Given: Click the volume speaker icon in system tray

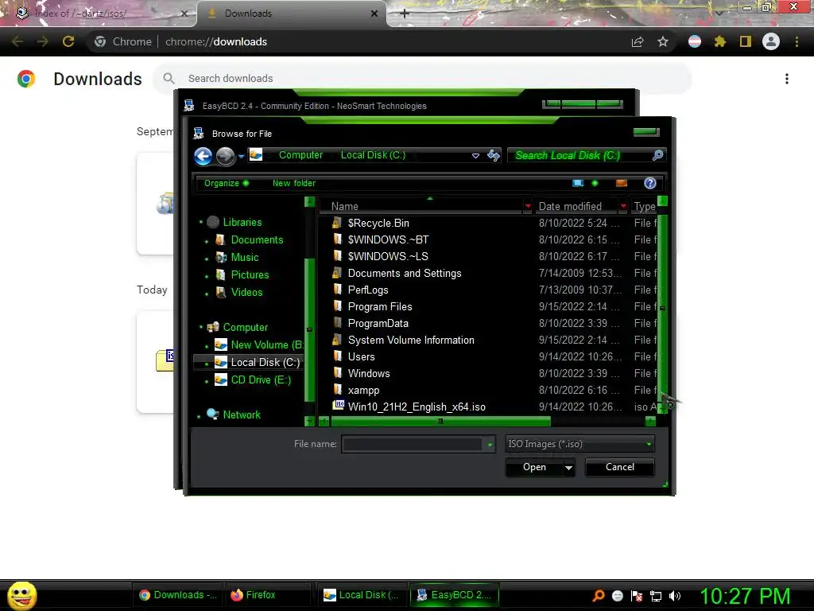Looking at the screenshot, I should [x=674, y=596].
